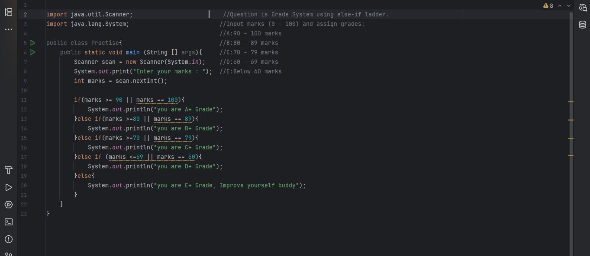This screenshot has width=590, height=256.
Task: Open the Database tool window
Action: tap(582, 25)
